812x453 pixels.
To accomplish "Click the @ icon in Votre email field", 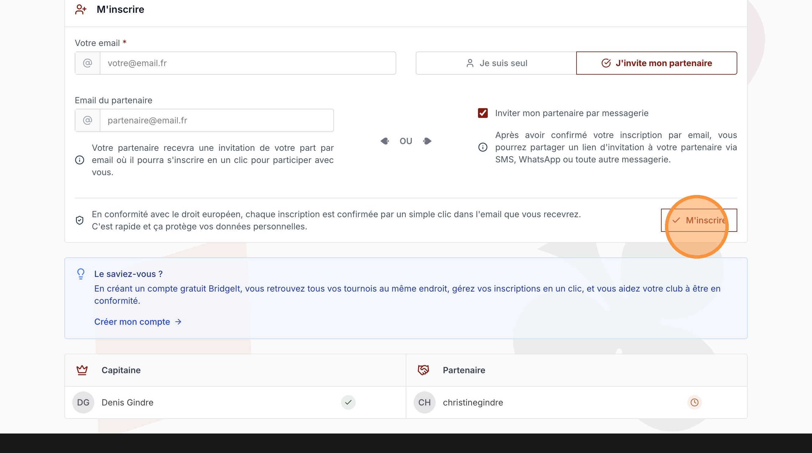I will pyautogui.click(x=88, y=63).
